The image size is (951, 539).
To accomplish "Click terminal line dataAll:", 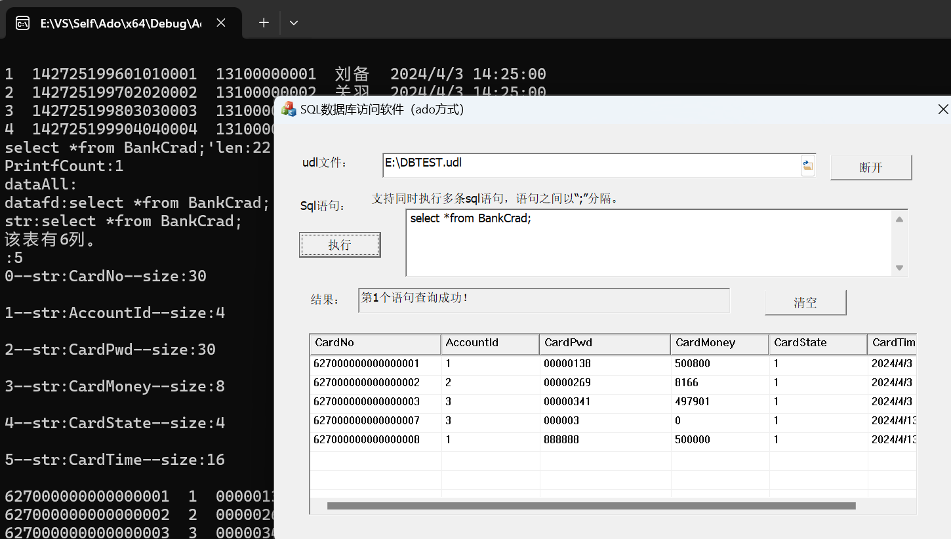I will (x=41, y=184).
